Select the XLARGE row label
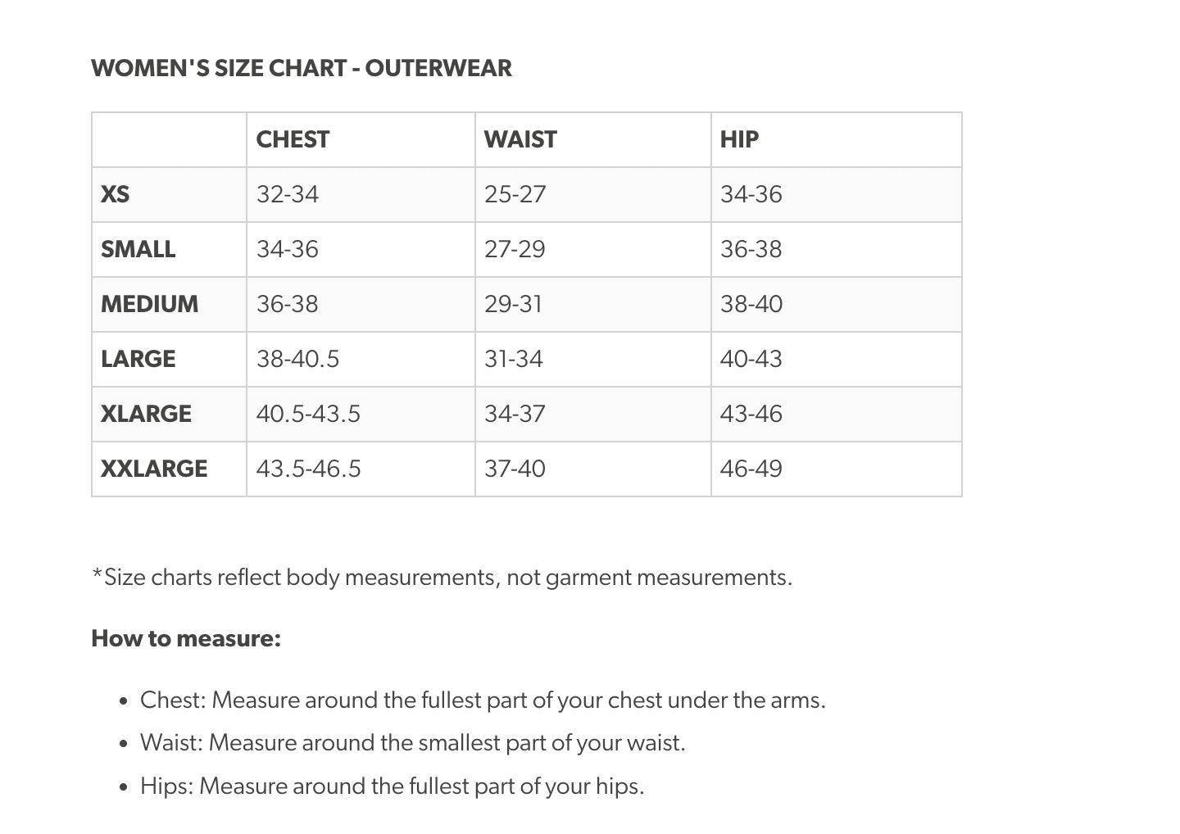 (146, 414)
